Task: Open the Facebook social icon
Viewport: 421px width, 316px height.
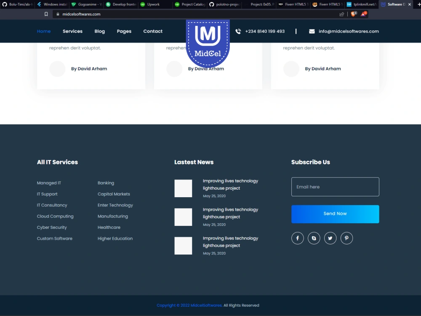Action: [x=298, y=238]
